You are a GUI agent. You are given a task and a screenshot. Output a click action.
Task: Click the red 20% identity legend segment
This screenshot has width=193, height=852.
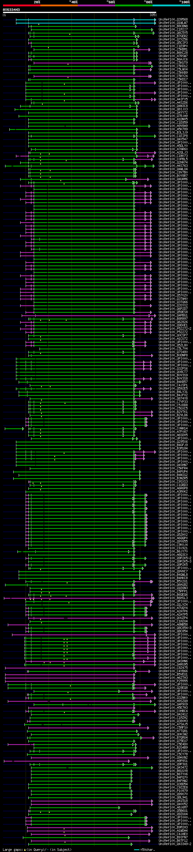point(21,5)
